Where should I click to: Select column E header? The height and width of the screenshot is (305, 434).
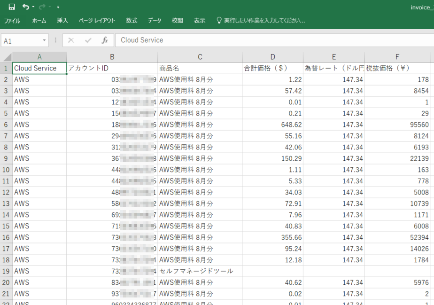click(x=334, y=57)
